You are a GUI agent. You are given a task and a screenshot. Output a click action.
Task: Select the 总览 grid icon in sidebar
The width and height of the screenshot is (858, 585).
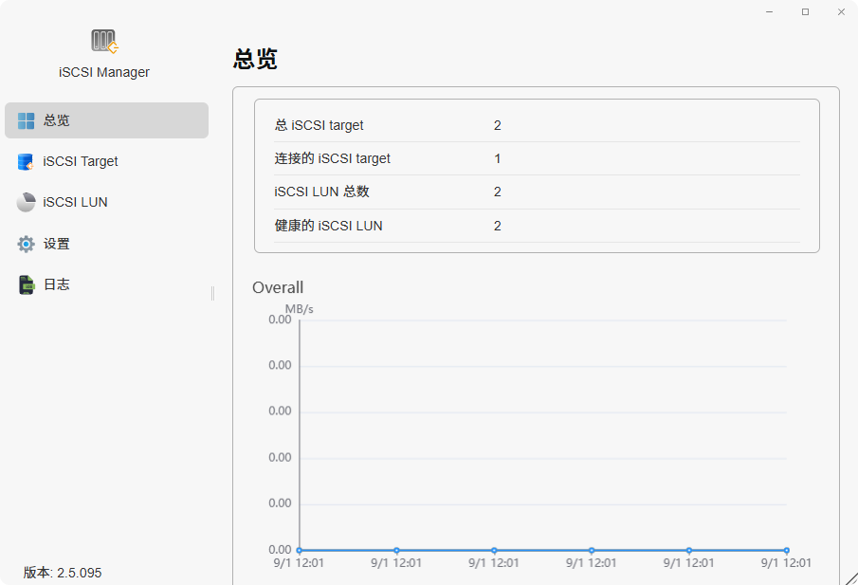click(25, 120)
